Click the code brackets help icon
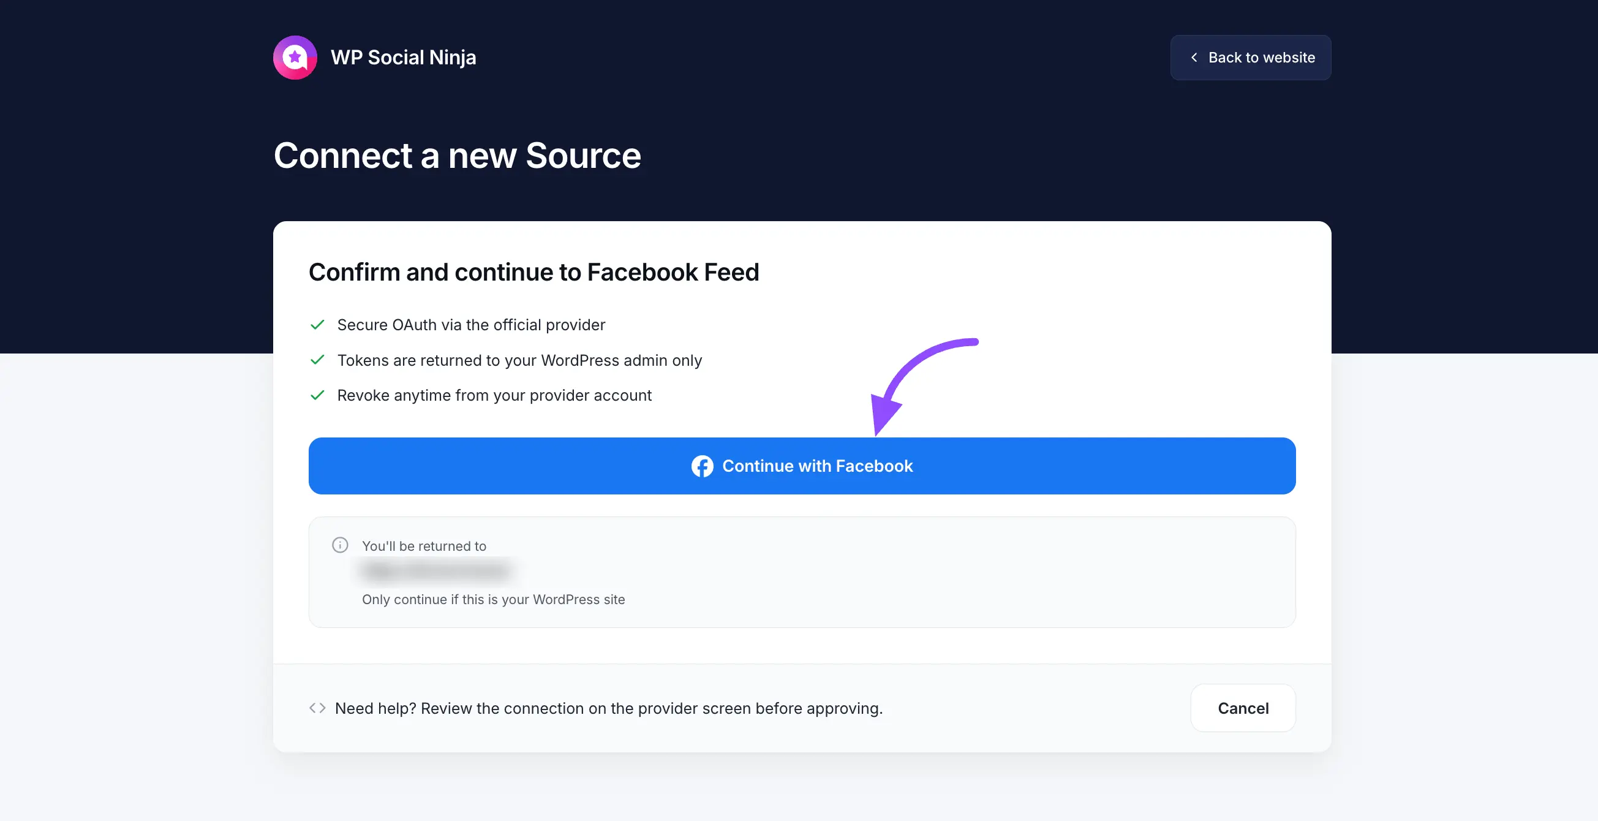 [318, 708]
